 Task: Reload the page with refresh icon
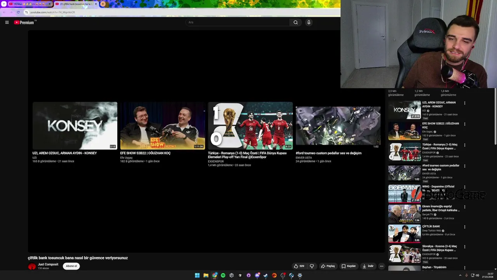[18, 12]
